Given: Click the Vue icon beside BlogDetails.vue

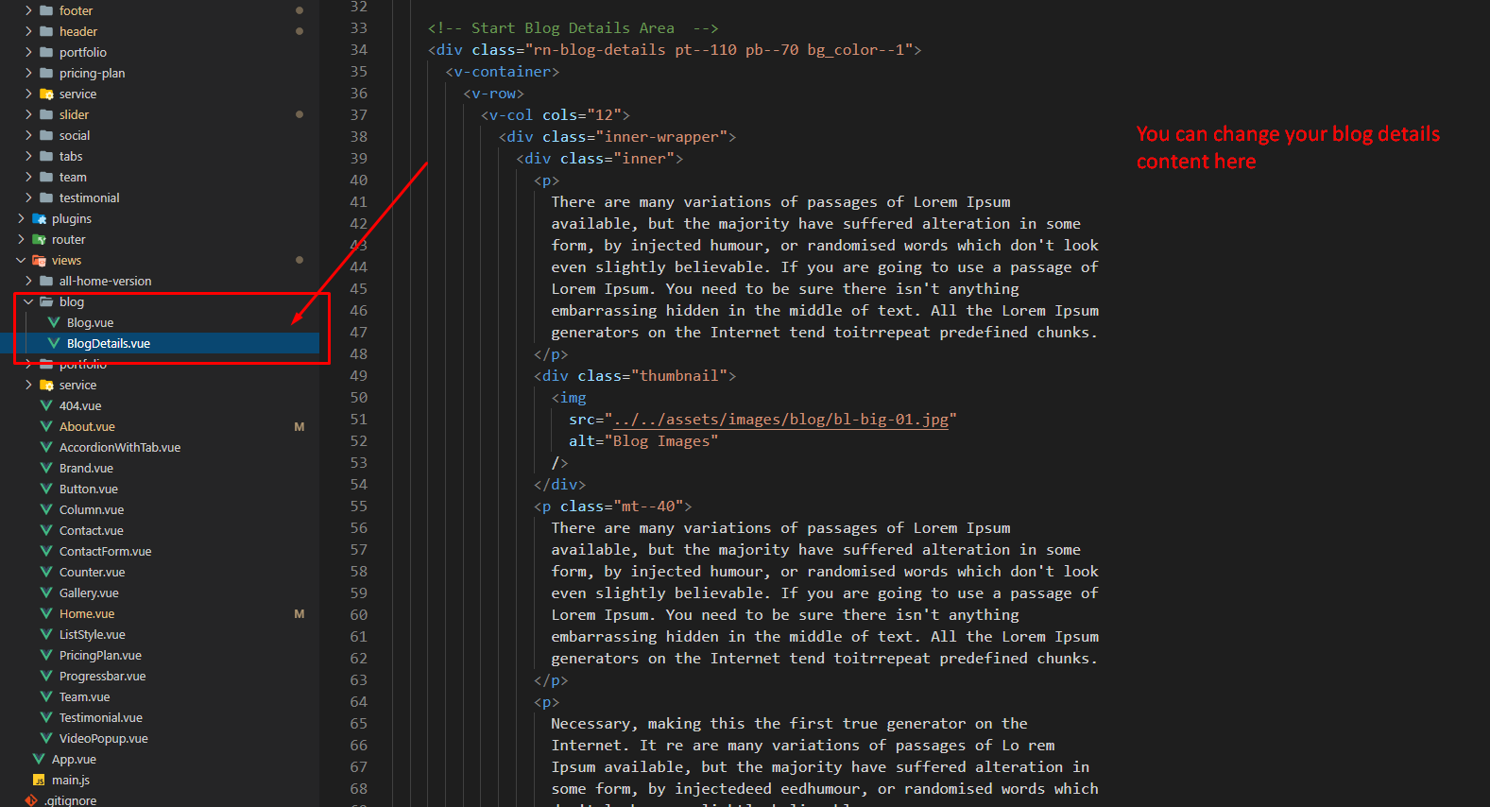Looking at the screenshot, I should pyautogui.click(x=54, y=343).
